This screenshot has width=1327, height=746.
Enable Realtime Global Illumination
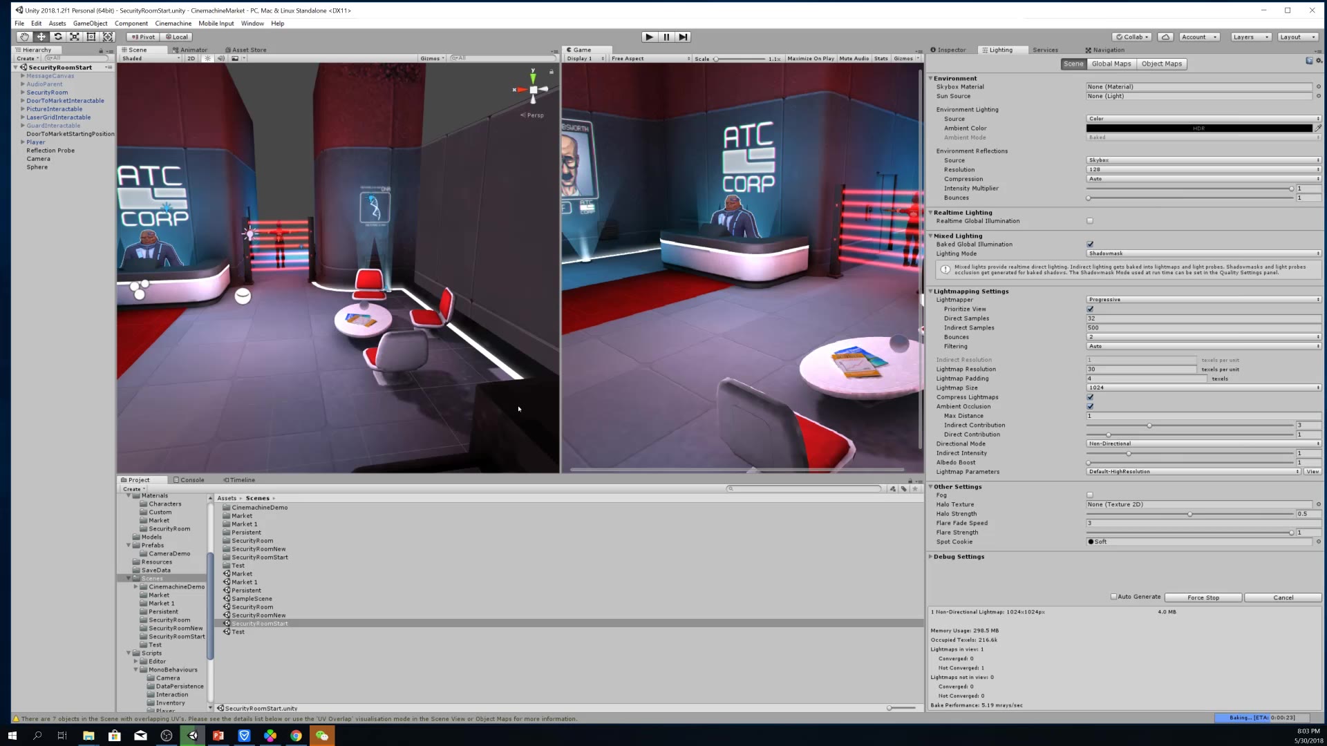(x=1090, y=220)
